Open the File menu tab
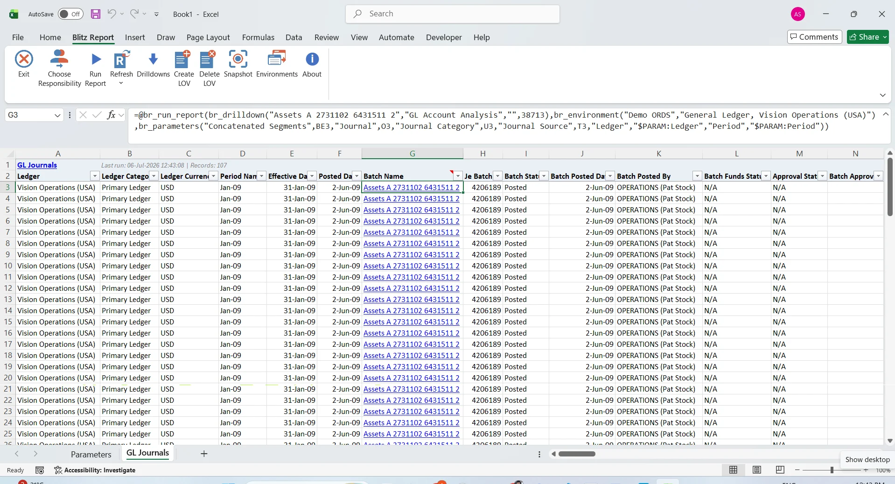Viewport: 895px width, 484px height. click(18, 37)
